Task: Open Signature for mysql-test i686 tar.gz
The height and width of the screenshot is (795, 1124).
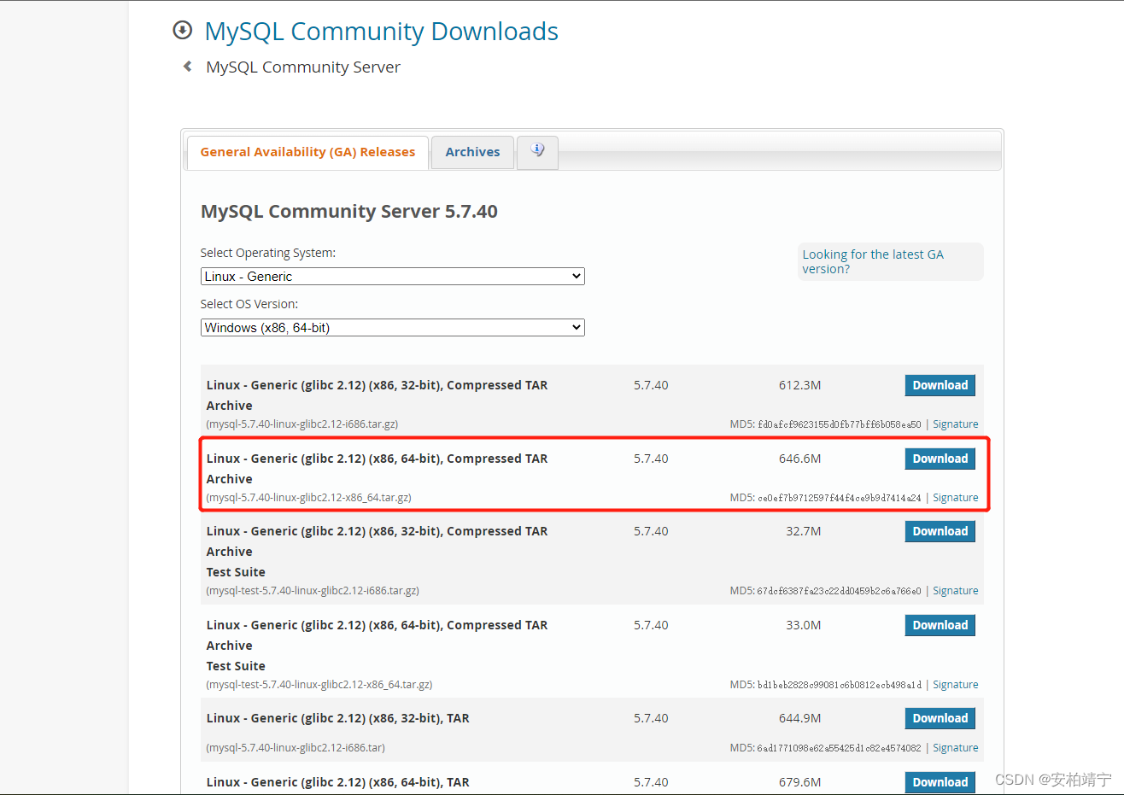Action: click(955, 591)
